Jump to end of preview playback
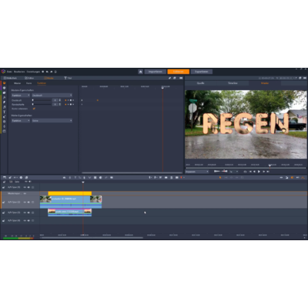This screenshot has width=308, height=308. [268, 172]
